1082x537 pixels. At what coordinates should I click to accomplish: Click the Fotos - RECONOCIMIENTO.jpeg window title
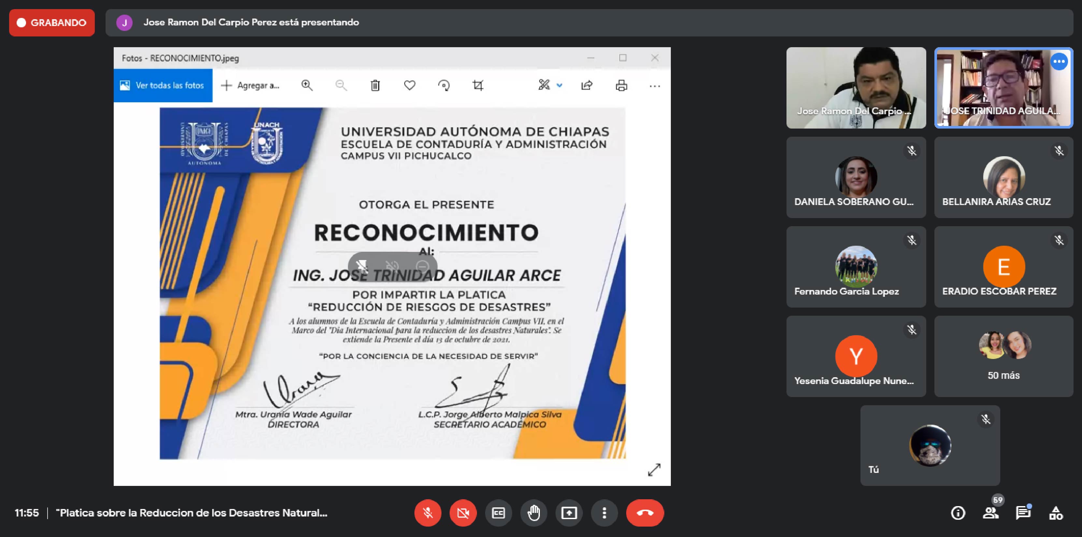180,58
